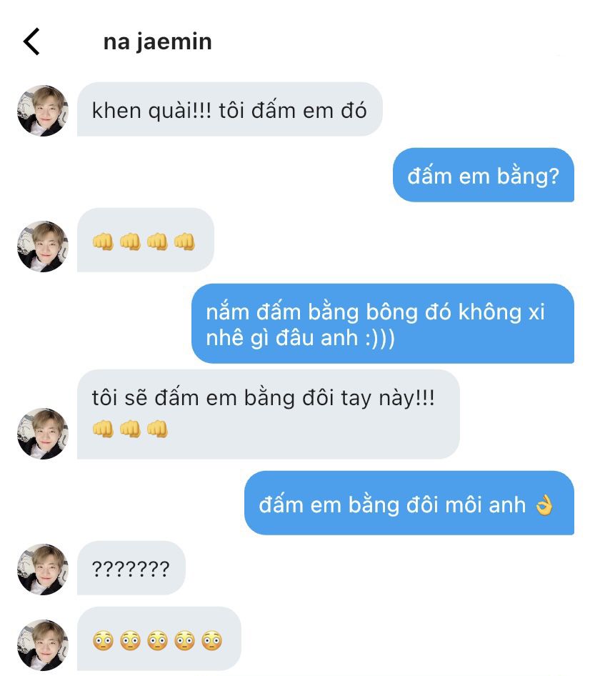This screenshot has height=676, width=590.
Task: Select the "đấm em bằng?" sent message
Action: point(483,176)
